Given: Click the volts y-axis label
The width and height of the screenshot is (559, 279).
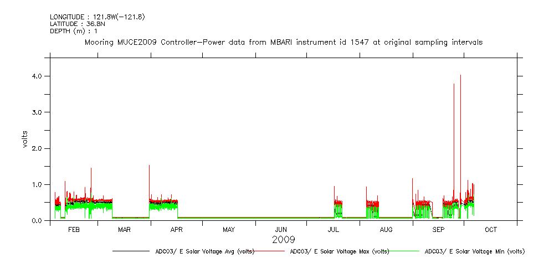Looking at the screenshot, I should tap(25, 139).
